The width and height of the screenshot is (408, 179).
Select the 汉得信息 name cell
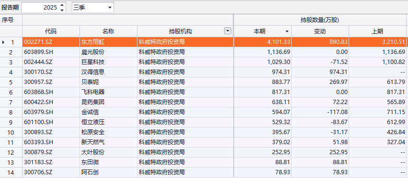(x=108, y=72)
